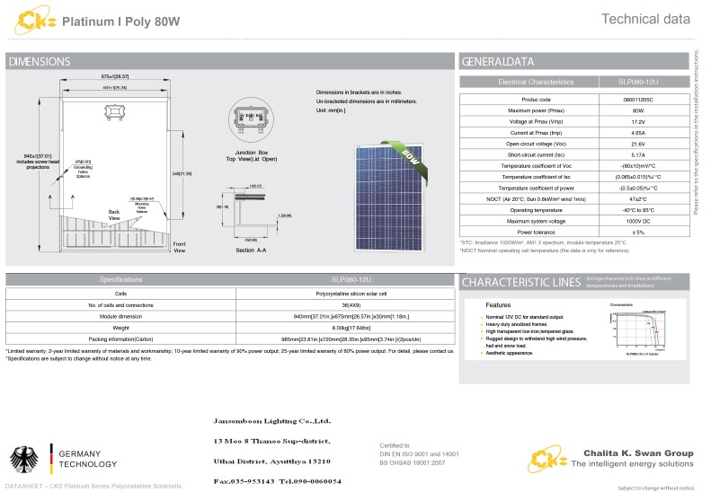Click the GERMANY TECHNOLOGY text
This screenshot has height=492, width=711.
click(x=88, y=459)
